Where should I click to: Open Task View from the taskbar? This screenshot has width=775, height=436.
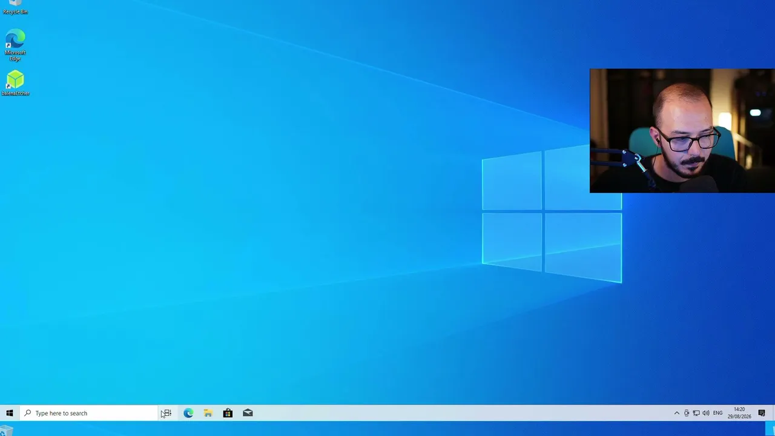[x=166, y=413]
